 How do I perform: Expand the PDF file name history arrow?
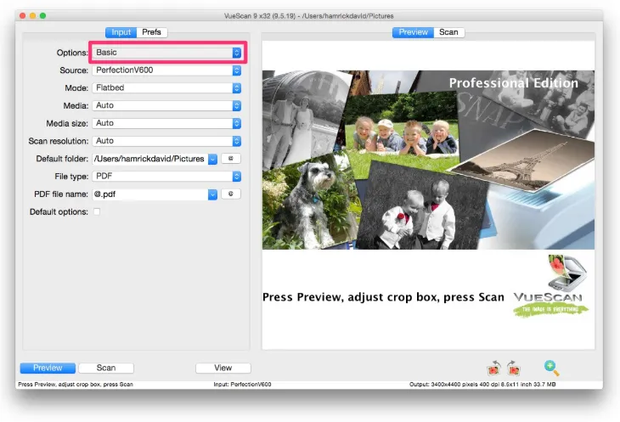coord(212,194)
